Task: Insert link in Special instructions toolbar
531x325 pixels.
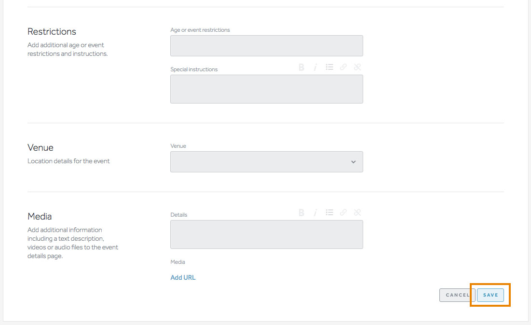Action: (343, 67)
